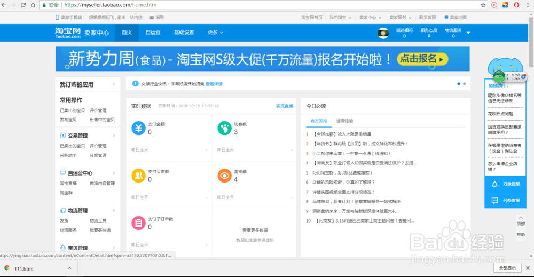This screenshot has width=534, height=277.
Task: Click the 万象提醒 bell icon
Action: (x=495, y=184)
